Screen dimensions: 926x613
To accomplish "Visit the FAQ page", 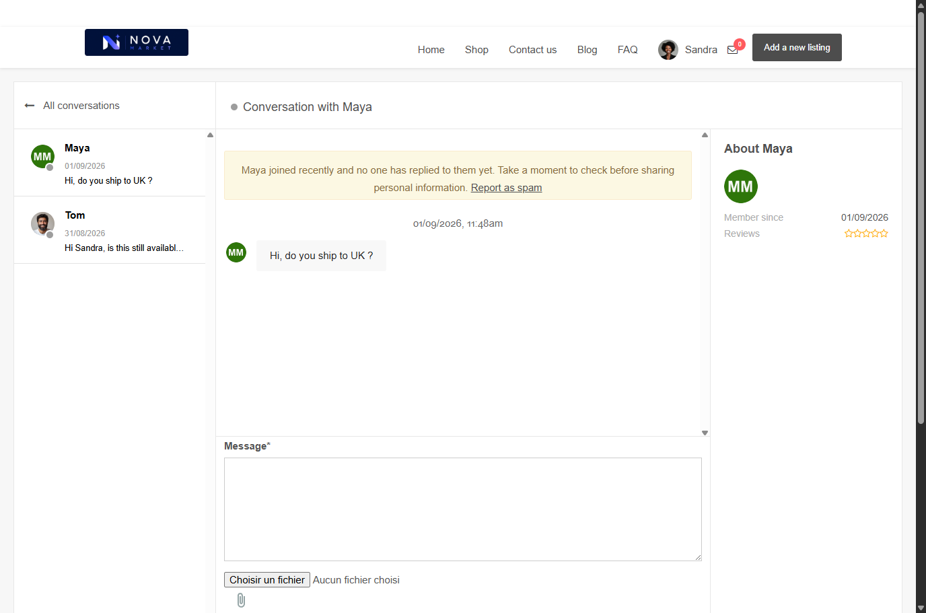I will tap(628, 50).
